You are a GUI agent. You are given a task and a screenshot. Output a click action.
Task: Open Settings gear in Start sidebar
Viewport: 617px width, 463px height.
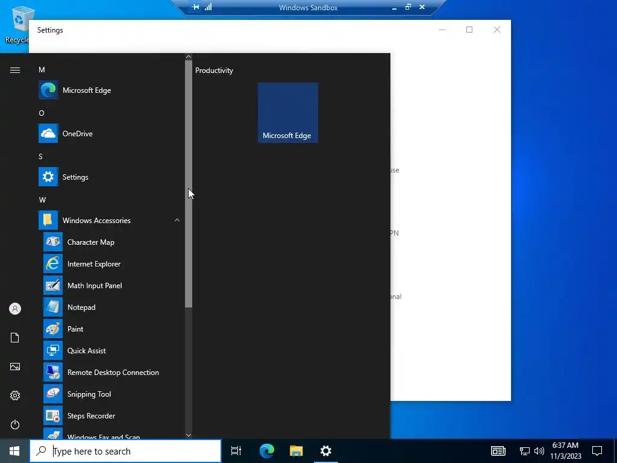[x=15, y=395]
